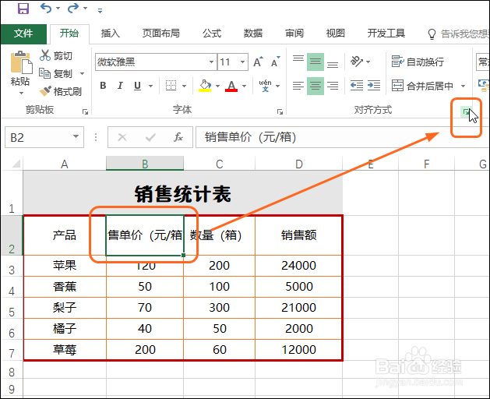Switch to the 审阅 ribbon tab
Image resolution: width=490 pixels, height=399 pixels.
(294, 34)
